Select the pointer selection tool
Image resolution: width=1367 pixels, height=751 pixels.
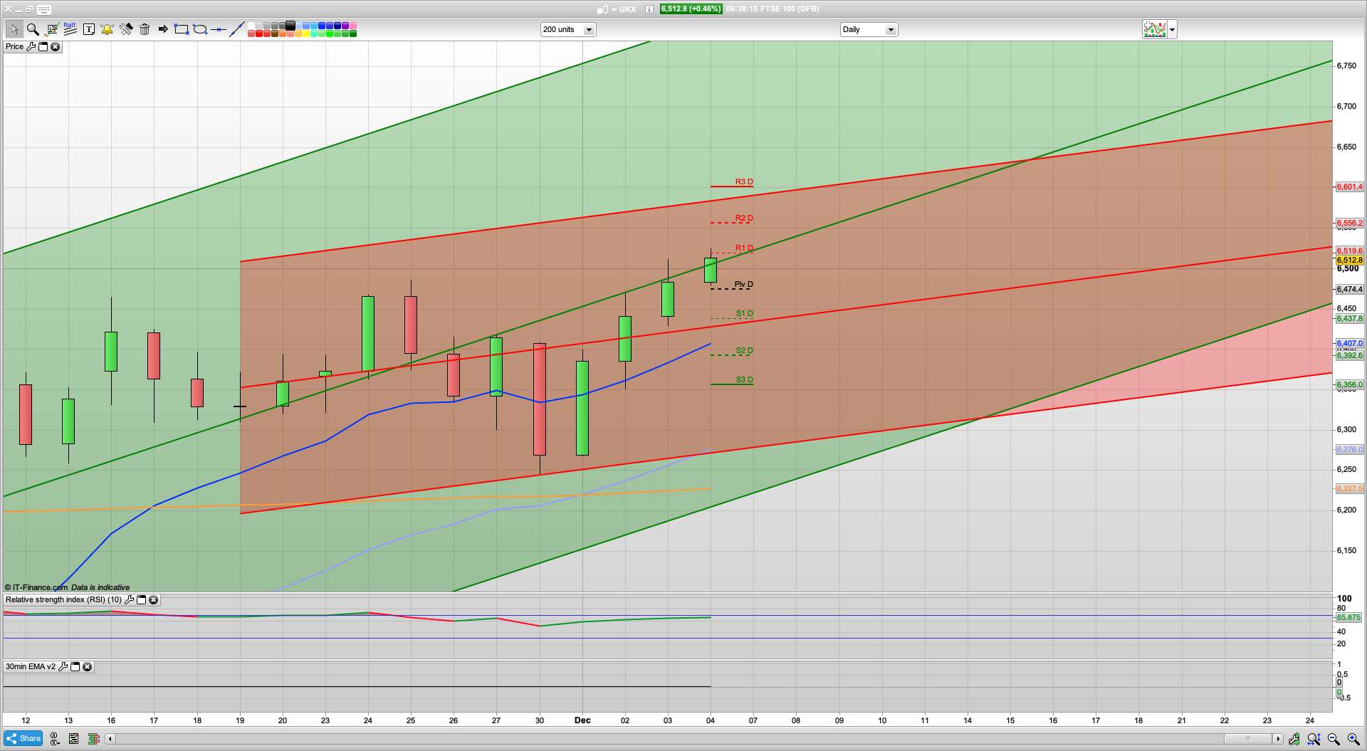pos(14,29)
